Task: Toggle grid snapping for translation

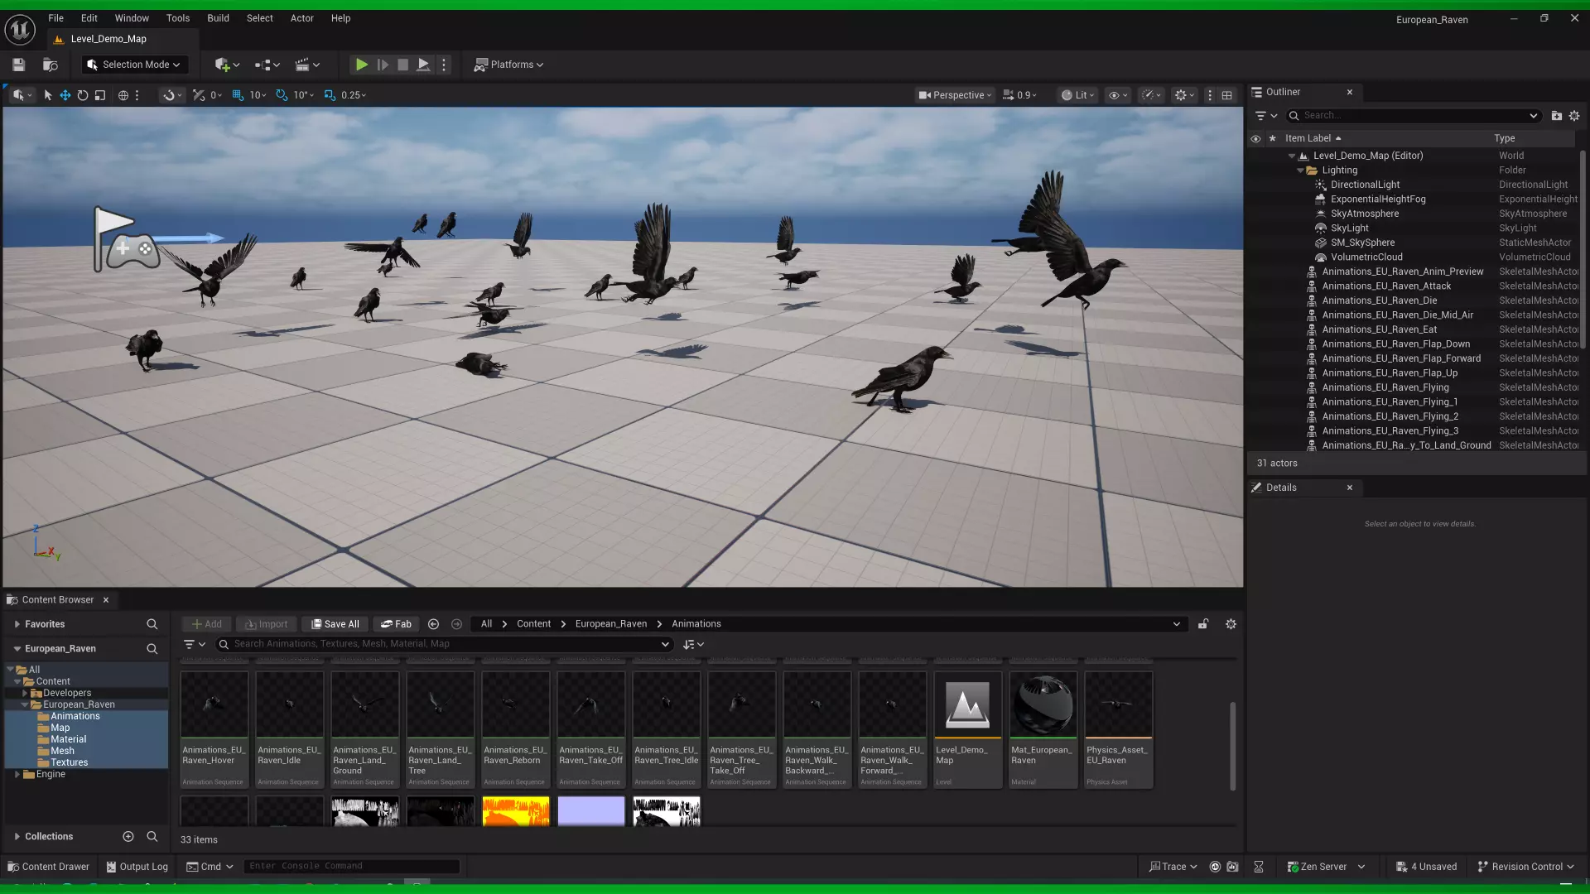Action: pyautogui.click(x=238, y=95)
